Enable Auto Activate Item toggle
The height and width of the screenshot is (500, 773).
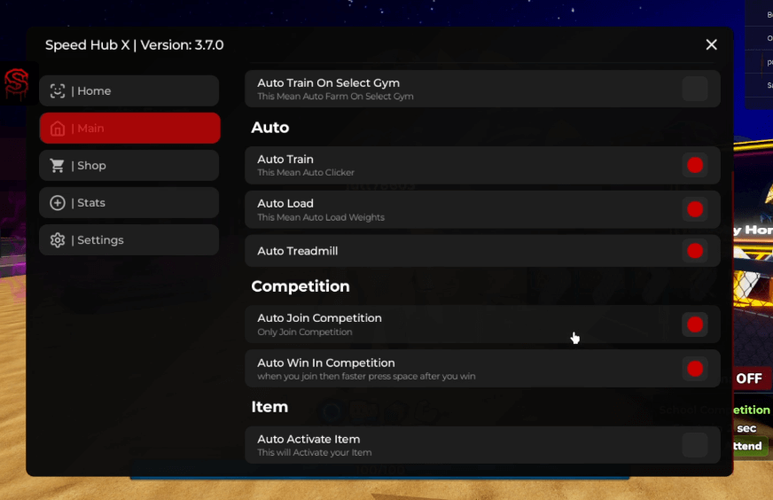point(695,445)
